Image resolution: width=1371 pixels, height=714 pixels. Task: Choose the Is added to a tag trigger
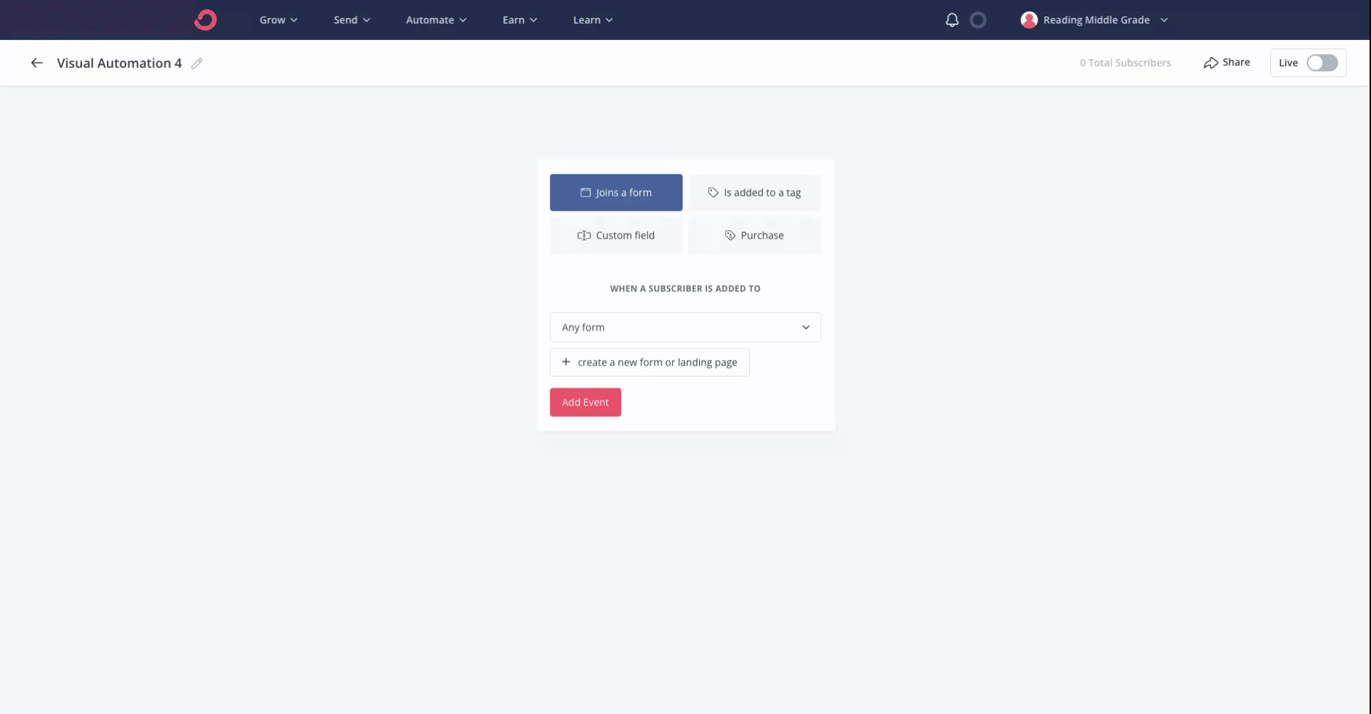click(x=754, y=193)
